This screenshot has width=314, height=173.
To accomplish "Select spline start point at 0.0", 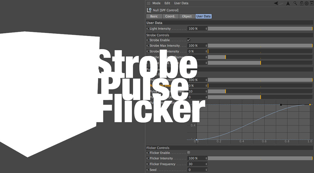I will coord(197,139).
